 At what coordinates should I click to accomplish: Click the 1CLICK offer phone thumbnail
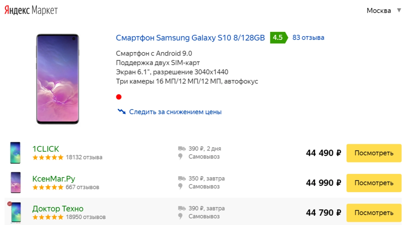pyautogui.click(x=15, y=153)
